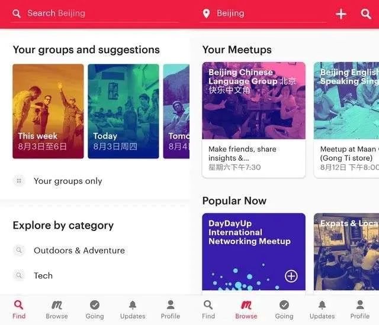Click Your groups and suggestions heading
Viewport: 379px width, 325px height.
(x=86, y=50)
